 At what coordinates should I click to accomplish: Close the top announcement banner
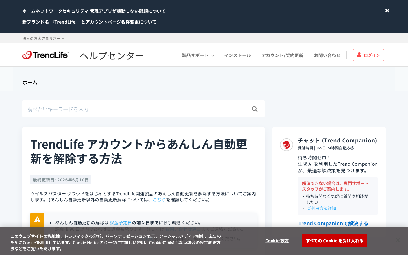click(x=387, y=11)
